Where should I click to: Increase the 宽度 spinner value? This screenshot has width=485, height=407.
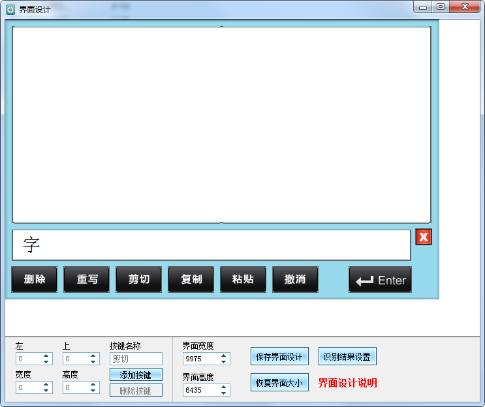(46, 385)
